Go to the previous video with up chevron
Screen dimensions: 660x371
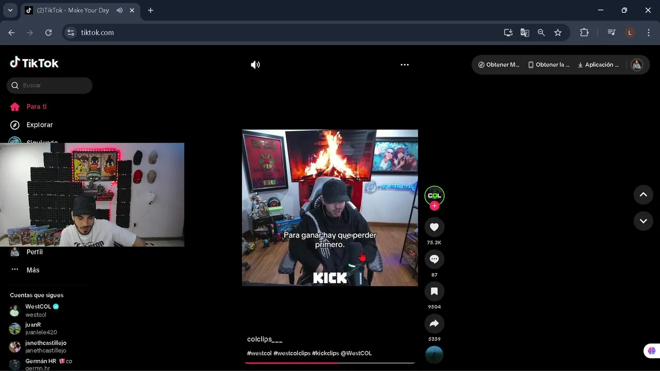coord(643,195)
